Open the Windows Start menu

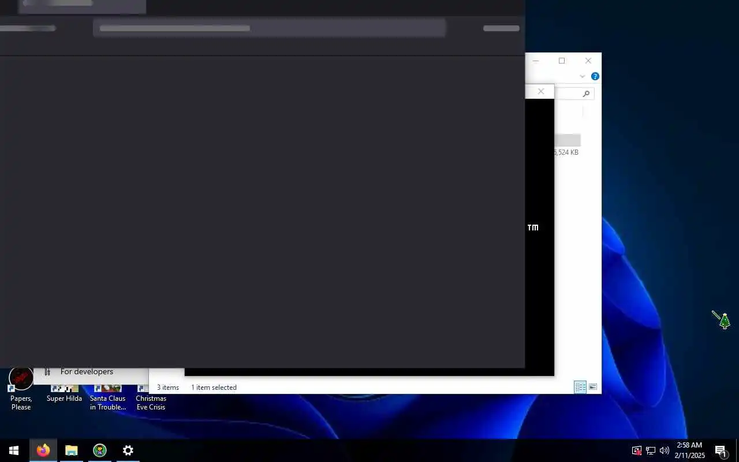point(14,450)
